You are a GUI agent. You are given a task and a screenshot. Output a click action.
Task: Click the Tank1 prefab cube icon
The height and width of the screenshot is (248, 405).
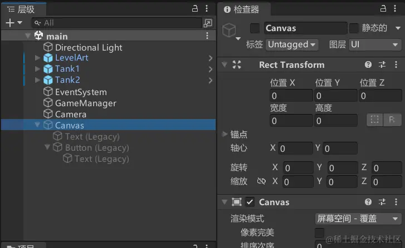tap(48, 69)
